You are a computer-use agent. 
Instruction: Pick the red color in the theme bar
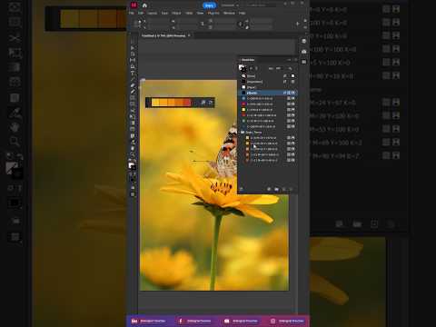[x=187, y=103]
